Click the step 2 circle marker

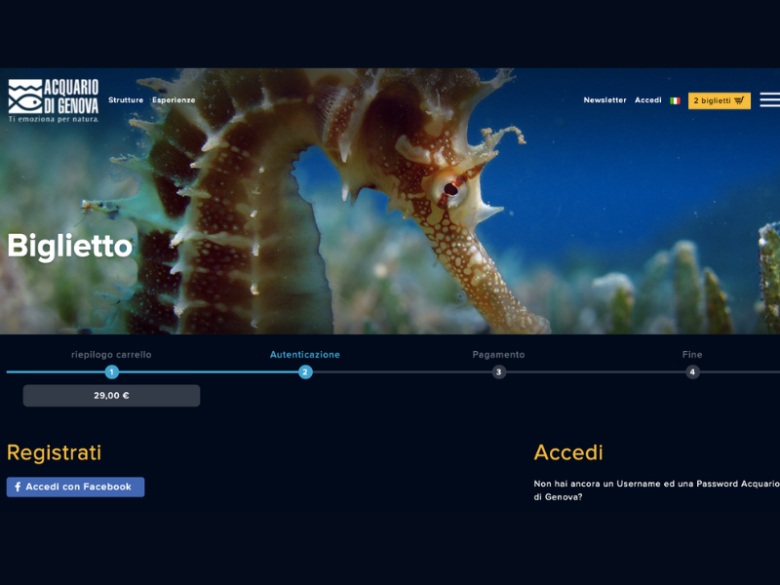pos(305,371)
